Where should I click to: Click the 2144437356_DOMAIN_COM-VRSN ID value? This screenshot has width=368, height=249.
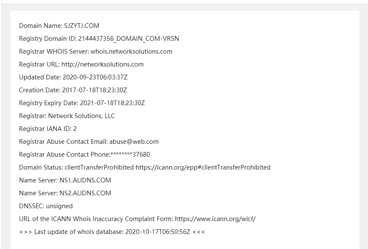pos(128,39)
